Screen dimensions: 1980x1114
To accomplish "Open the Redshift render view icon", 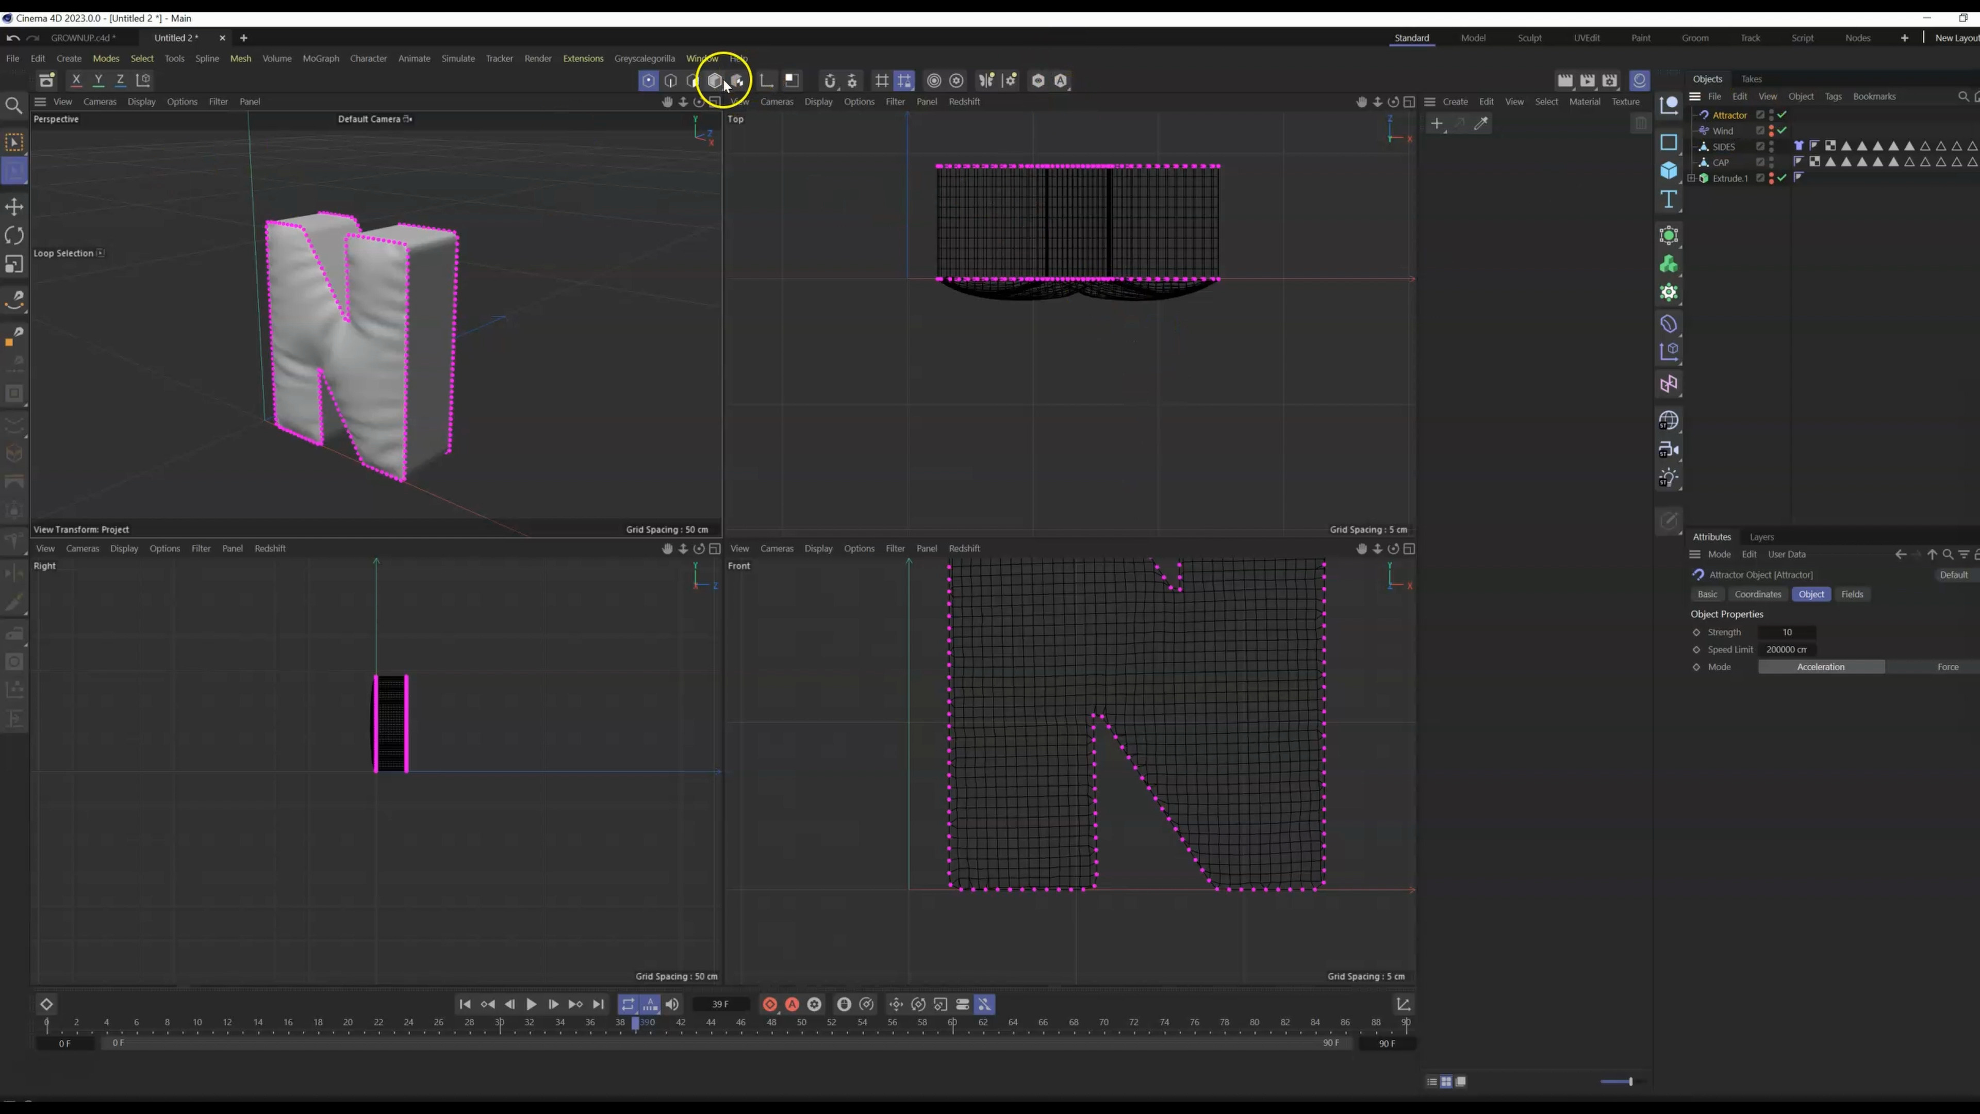I will (1640, 80).
